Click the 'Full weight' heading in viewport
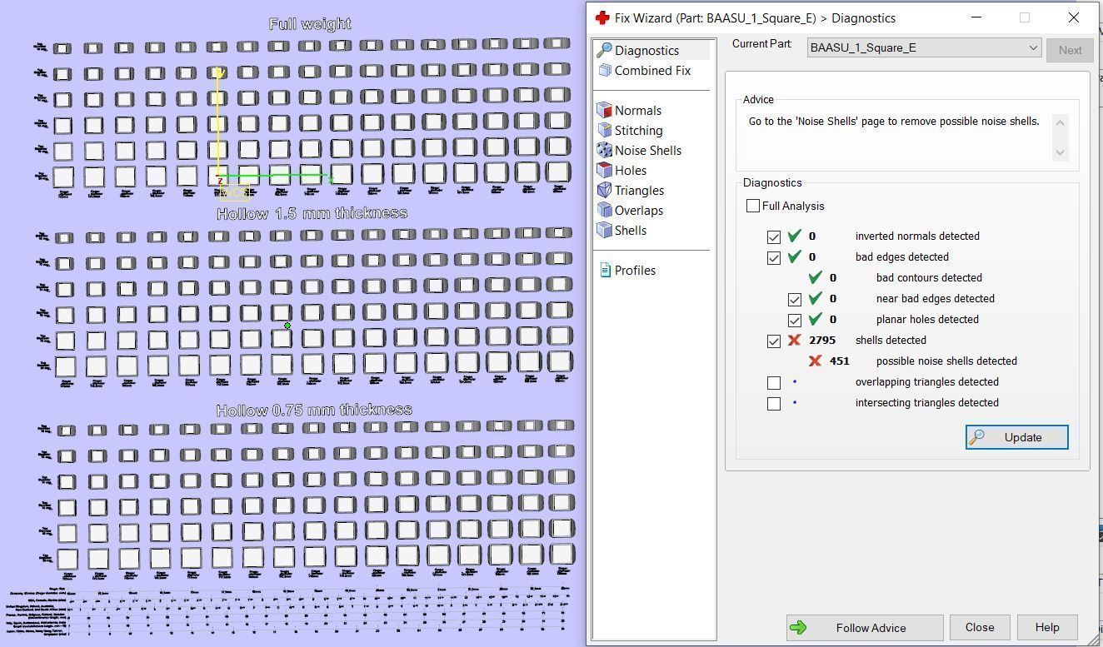 (x=310, y=24)
